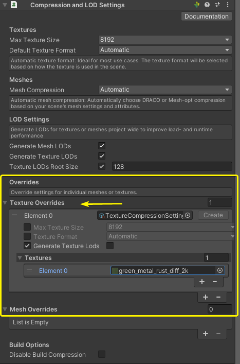Toggle the Generate Texture LODs checkbox
This screenshot has height=364, width=240.
(102, 156)
